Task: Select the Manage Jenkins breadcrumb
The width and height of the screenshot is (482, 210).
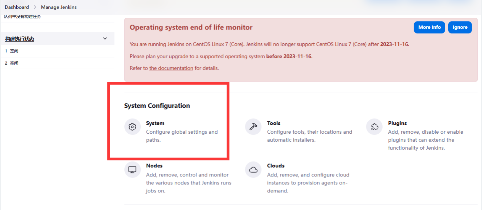Action: (59, 7)
